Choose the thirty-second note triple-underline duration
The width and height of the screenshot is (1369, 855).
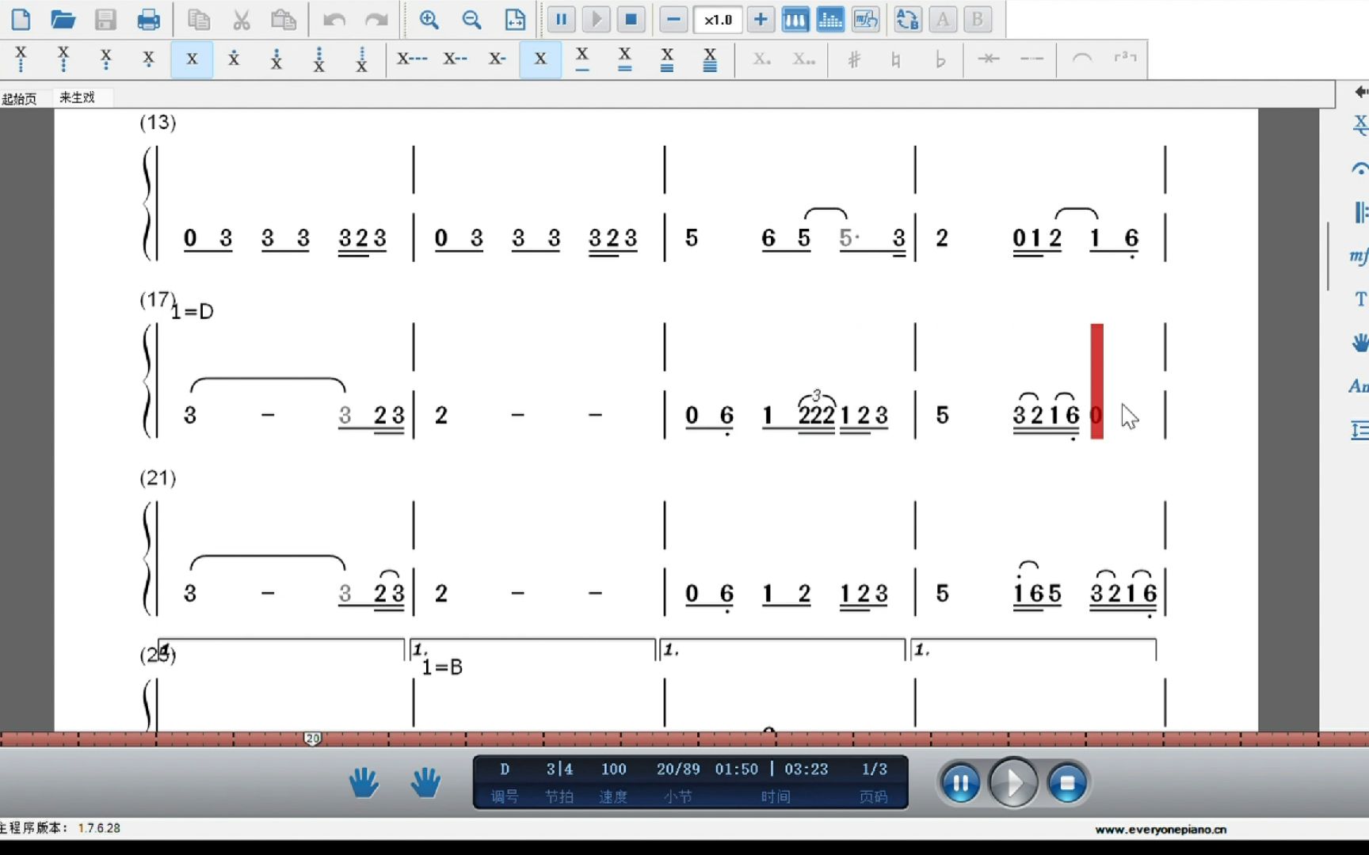pyautogui.click(x=667, y=59)
